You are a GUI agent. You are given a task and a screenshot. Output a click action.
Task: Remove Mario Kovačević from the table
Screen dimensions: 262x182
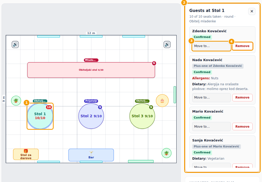(x=242, y=127)
